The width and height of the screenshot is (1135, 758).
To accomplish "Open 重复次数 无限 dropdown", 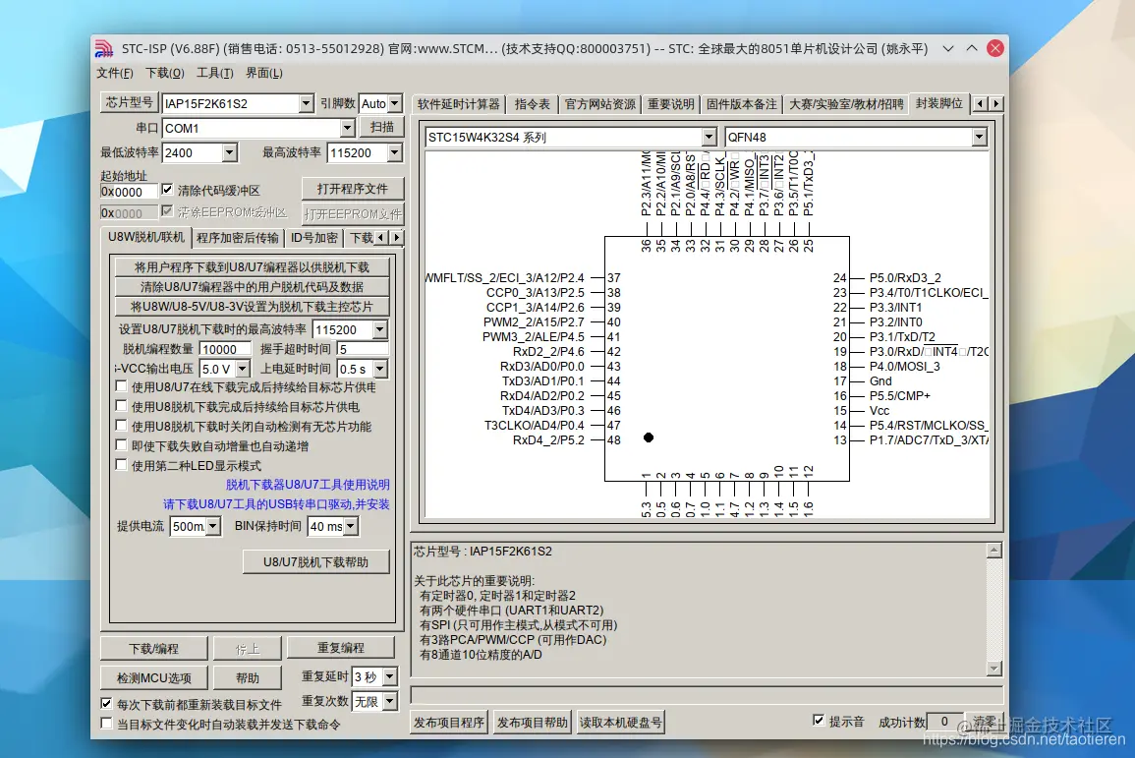I will coord(389,701).
